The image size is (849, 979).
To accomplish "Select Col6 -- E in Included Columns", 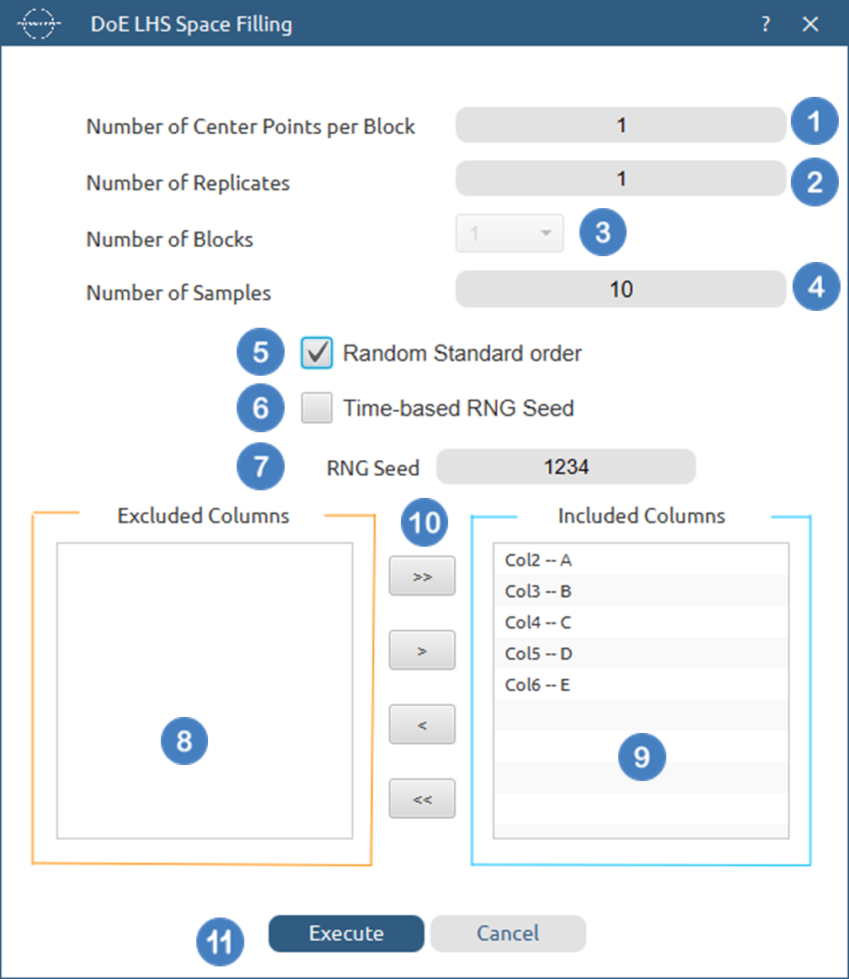I will tap(539, 685).
